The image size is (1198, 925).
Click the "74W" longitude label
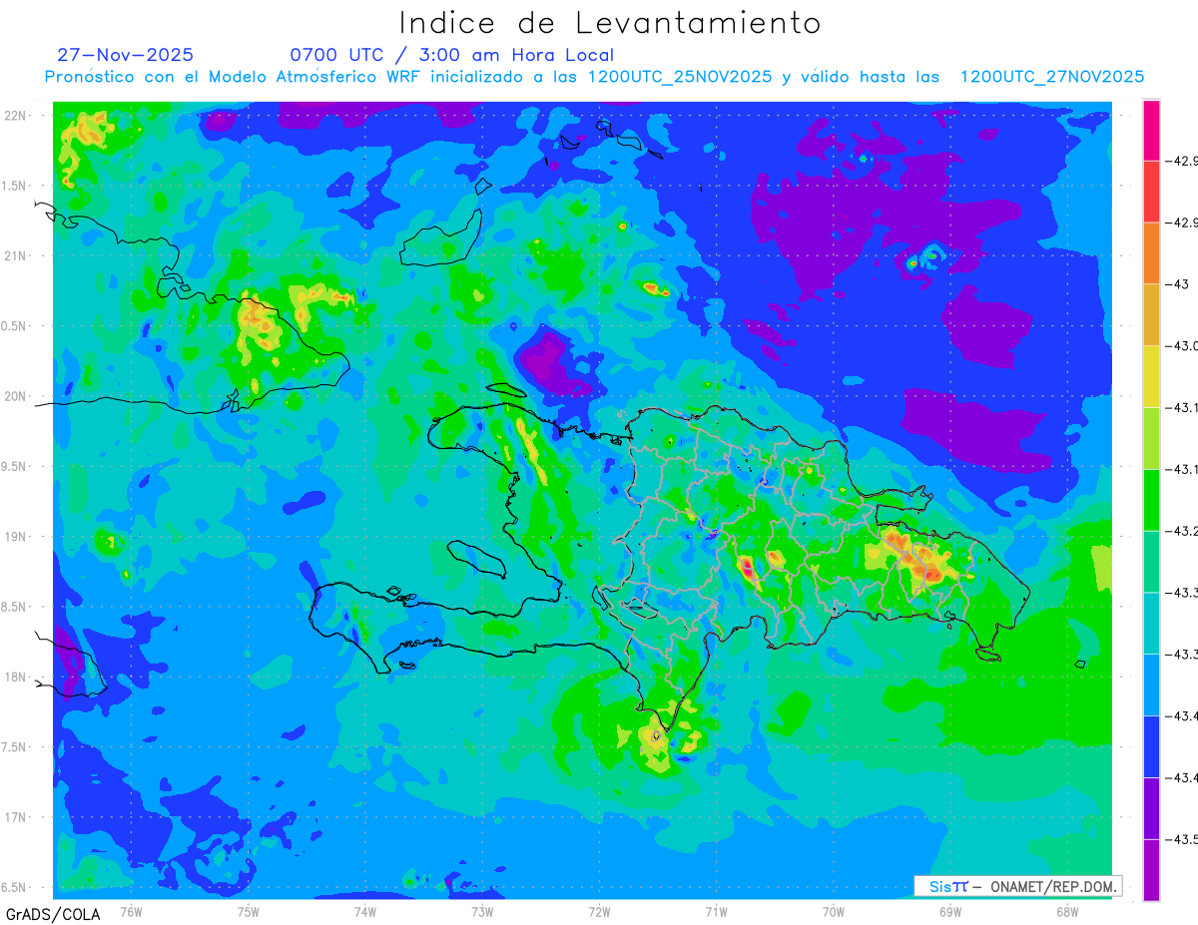click(364, 911)
